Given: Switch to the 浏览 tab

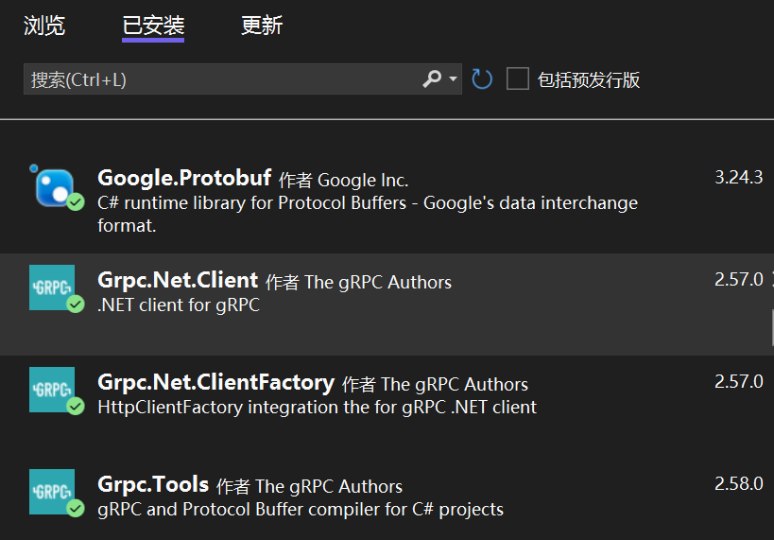Looking at the screenshot, I should (x=44, y=26).
